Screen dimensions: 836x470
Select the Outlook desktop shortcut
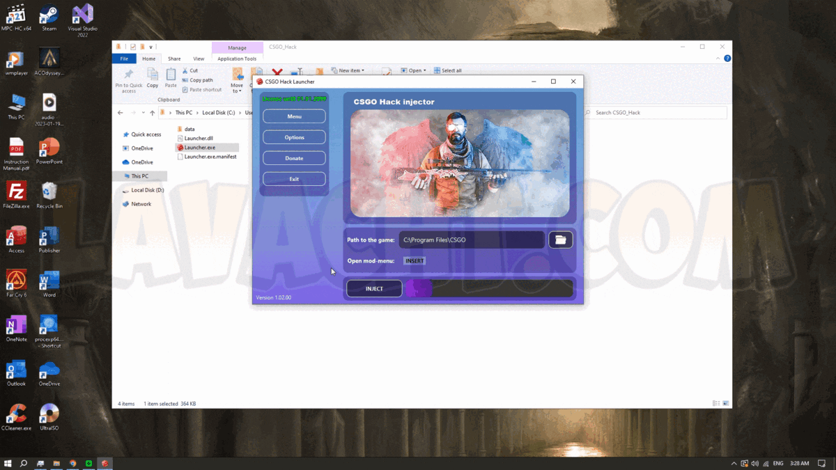(x=16, y=374)
